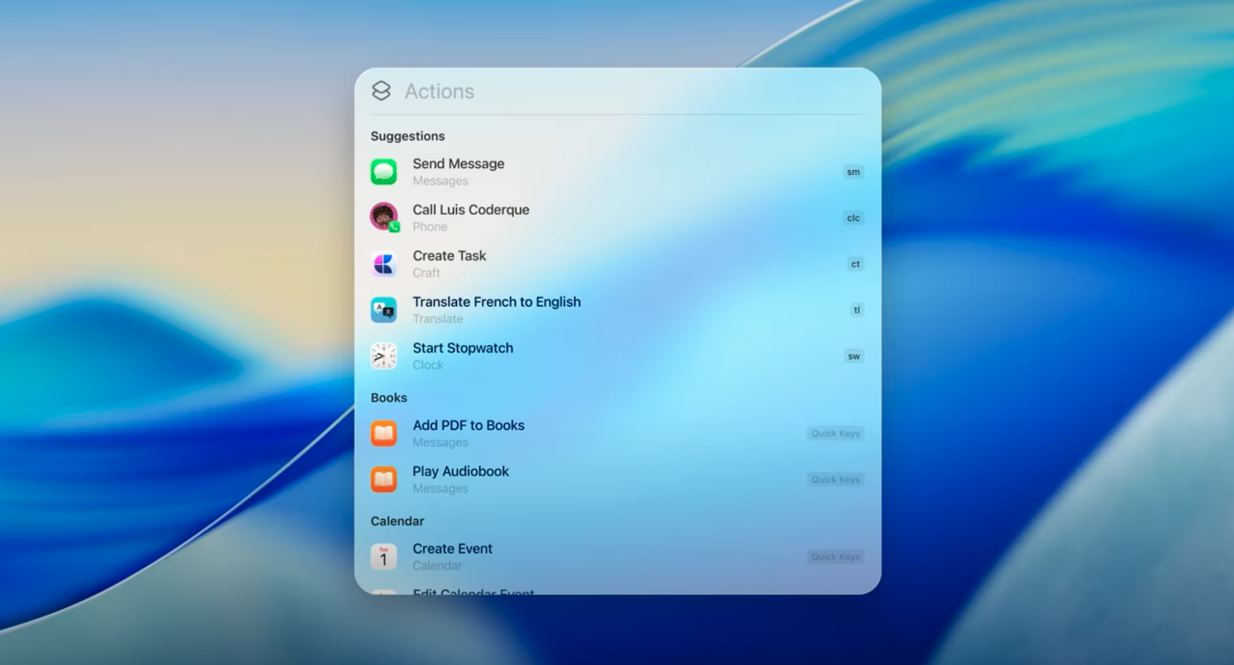This screenshot has height=665, width=1234.
Task: Click the 'sw' badge for Start Stopwatch
Action: pyautogui.click(x=853, y=356)
